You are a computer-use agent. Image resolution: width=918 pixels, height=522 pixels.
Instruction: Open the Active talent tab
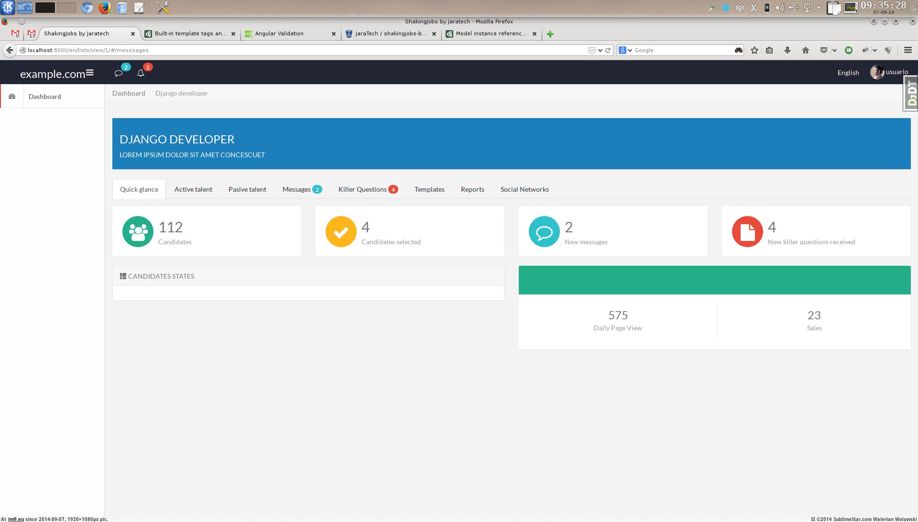pos(193,189)
